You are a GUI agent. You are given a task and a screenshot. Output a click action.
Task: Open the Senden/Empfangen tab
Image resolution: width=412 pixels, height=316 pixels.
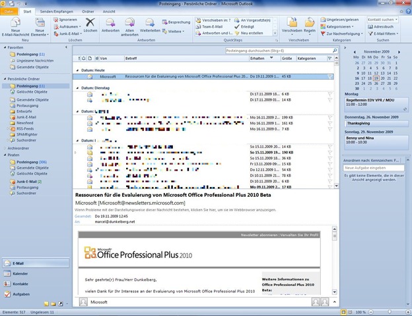pos(57,12)
